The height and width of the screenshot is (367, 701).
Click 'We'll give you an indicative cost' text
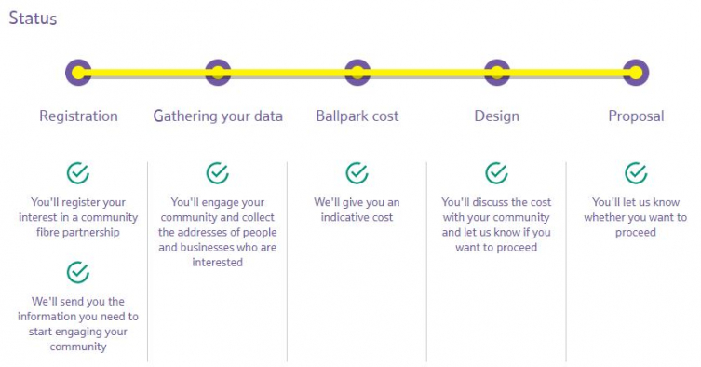[357, 210]
